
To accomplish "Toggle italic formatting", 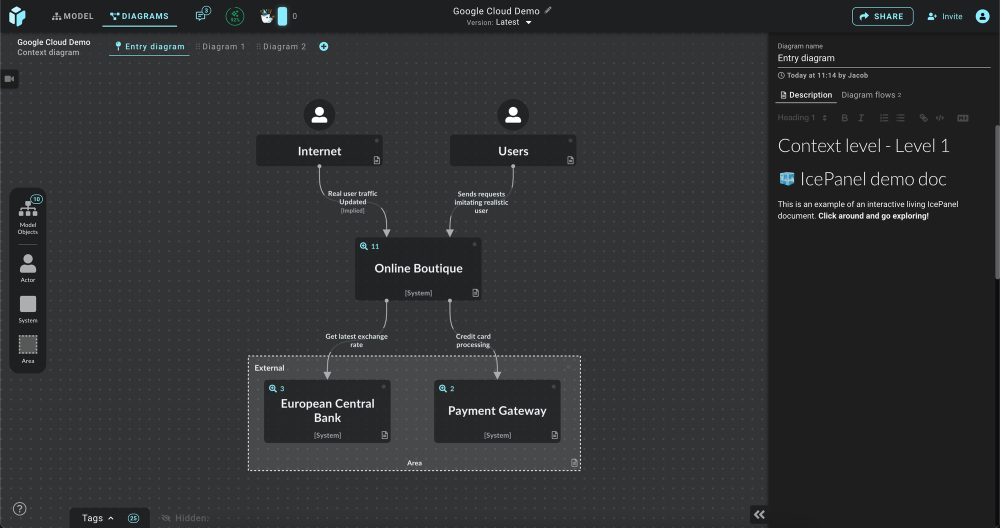I will click(x=860, y=118).
